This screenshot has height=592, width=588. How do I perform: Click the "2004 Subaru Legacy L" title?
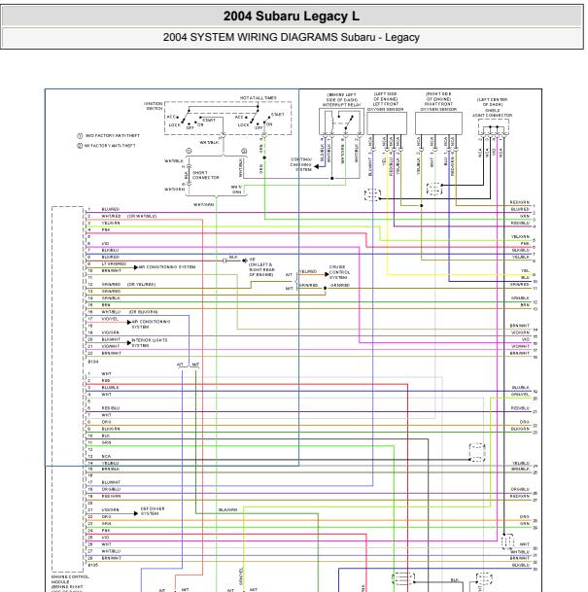(x=291, y=17)
